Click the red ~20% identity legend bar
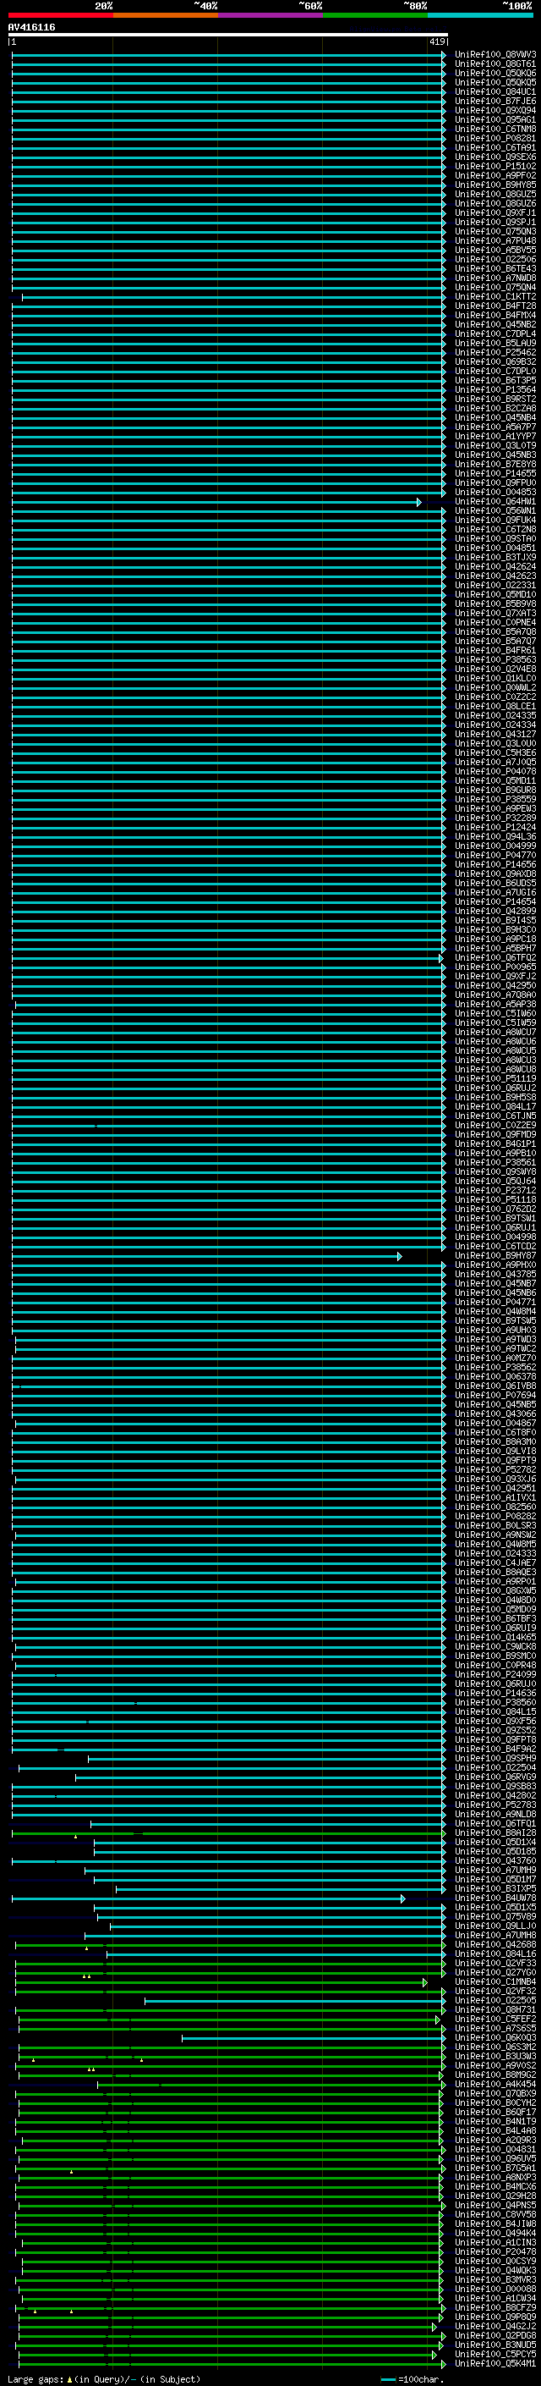The image size is (541, 2386). pyautogui.click(x=61, y=15)
